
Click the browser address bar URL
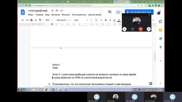point(63,5)
